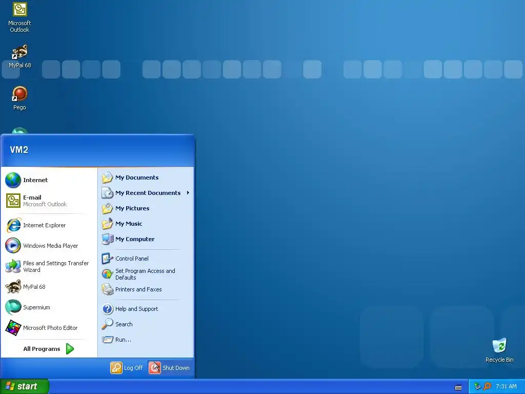Click the MyPal 68 raccoon icon in Start menu
This screenshot has width=525, height=394.
point(13,287)
